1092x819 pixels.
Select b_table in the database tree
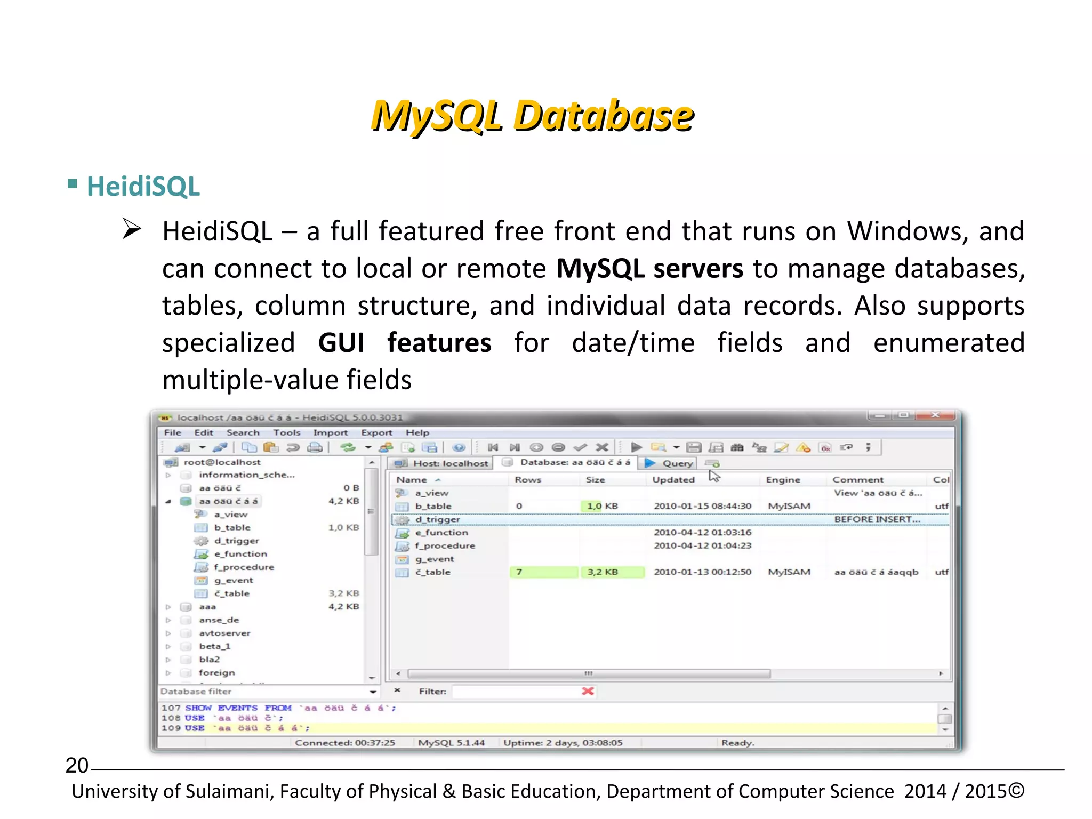(232, 528)
